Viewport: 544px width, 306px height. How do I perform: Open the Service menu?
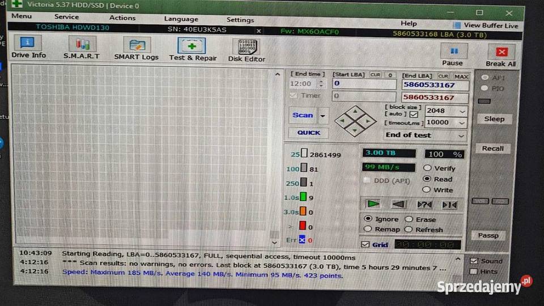(66, 17)
